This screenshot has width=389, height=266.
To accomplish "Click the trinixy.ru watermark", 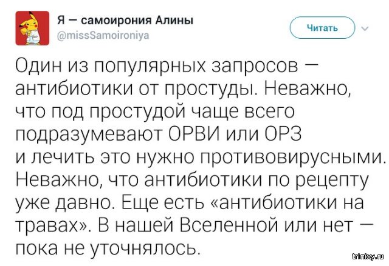I will 364,259.
